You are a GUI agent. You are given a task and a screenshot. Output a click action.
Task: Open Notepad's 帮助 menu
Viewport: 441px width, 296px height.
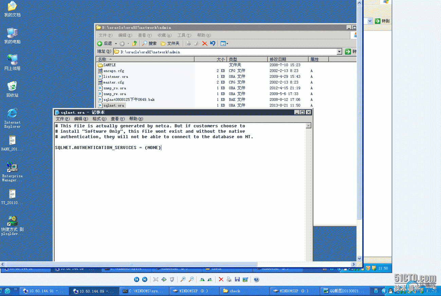click(136, 119)
